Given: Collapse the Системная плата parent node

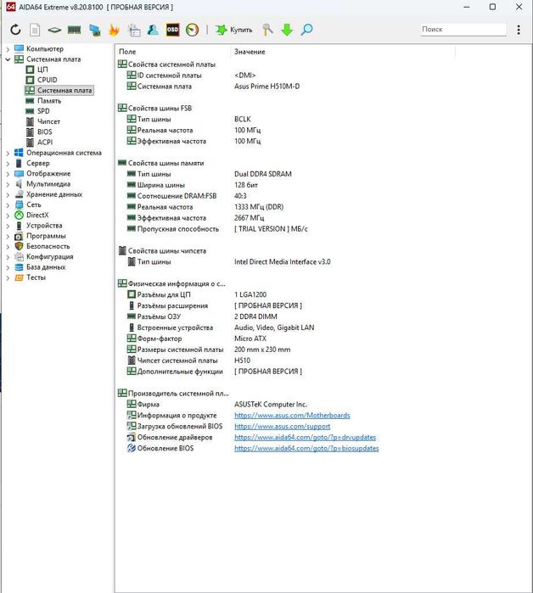Looking at the screenshot, I should point(8,59).
